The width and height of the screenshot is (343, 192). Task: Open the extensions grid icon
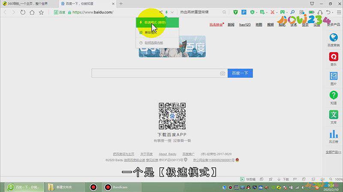tap(302, 12)
